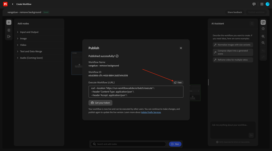
Task: Click the Published successfully checkmark icon
Action: click(117, 56)
